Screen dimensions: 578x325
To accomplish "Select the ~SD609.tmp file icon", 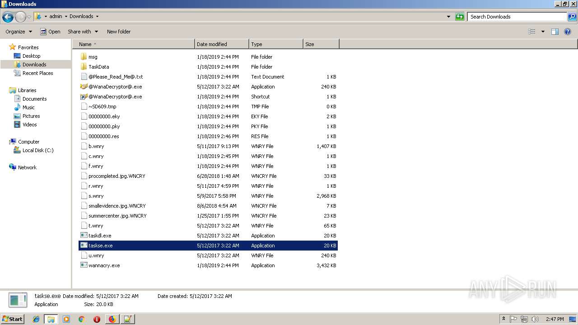I will [84, 107].
